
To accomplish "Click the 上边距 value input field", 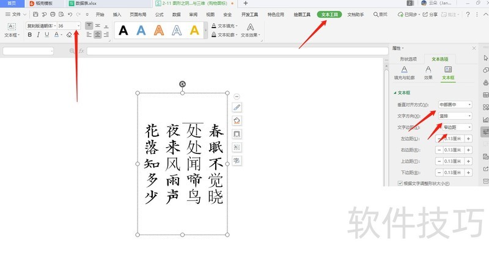I will [454, 161].
